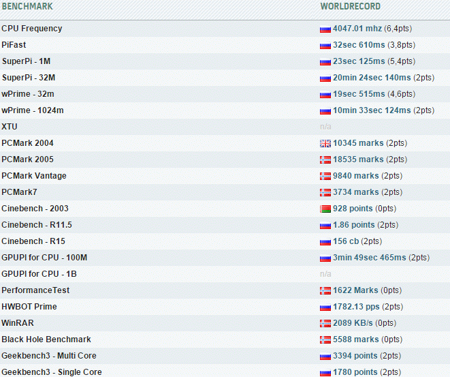Viewport: 450px width, 377px height.
Task: Click the flag next to 19sec 515ms
Action: coord(325,95)
